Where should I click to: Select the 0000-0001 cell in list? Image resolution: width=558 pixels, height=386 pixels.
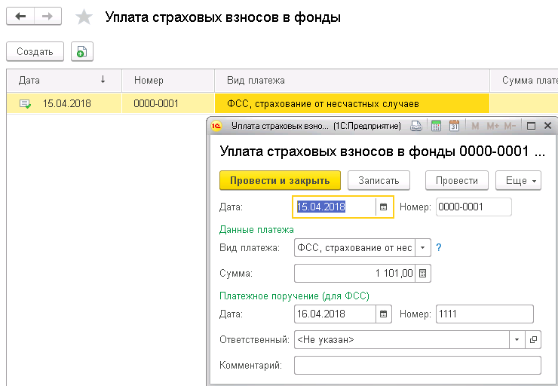[168, 103]
